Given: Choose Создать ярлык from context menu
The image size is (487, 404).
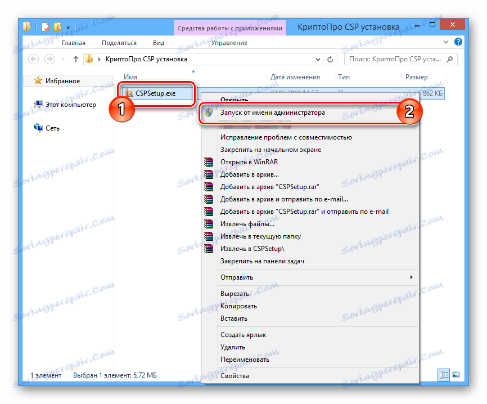Looking at the screenshot, I should [x=310, y=335].
